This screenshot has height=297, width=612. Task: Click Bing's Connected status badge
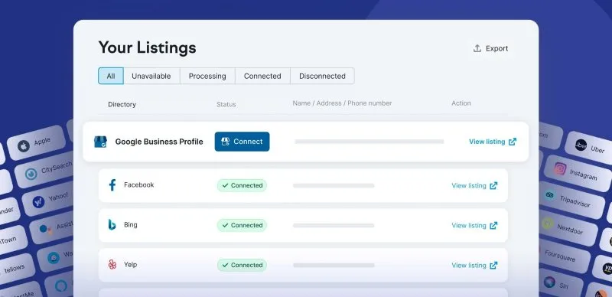pyautogui.click(x=242, y=225)
